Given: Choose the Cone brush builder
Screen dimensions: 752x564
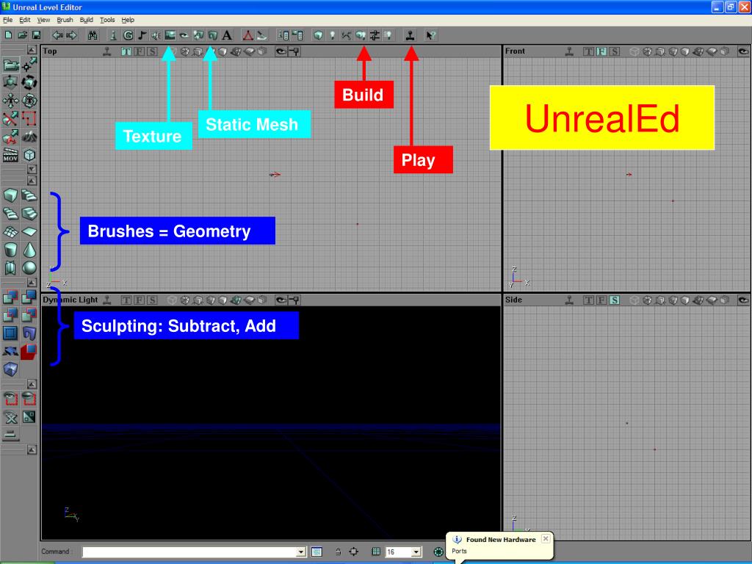Looking at the screenshot, I should pos(29,250).
